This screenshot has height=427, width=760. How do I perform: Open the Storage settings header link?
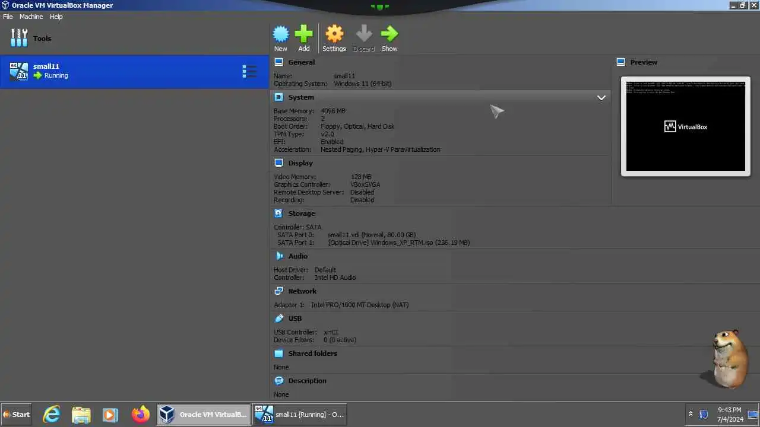(x=302, y=213)
